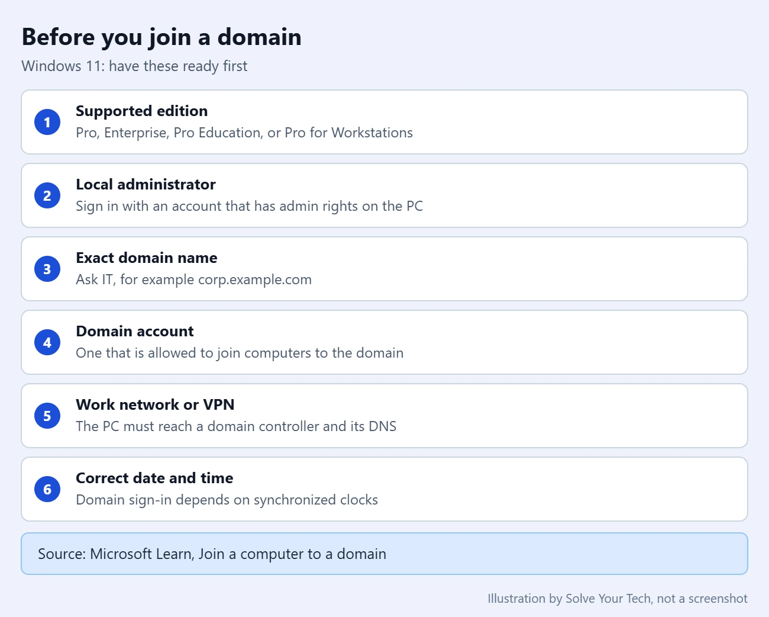Click the 'Sign in with an account' description

click(250, 206)
